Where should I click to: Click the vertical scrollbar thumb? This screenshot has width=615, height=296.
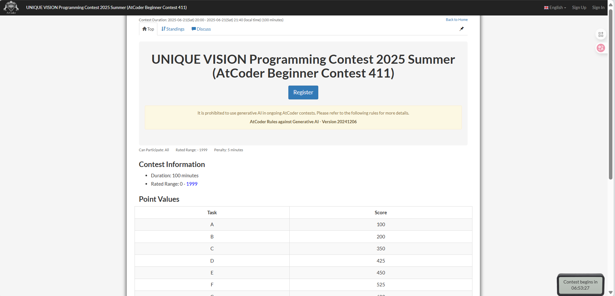click(610, 94)
